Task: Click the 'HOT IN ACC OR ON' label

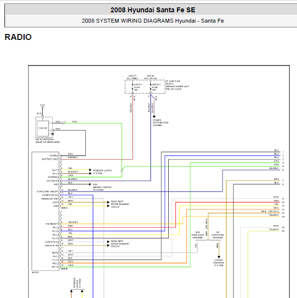Action: pyautogui.click(x=150, y=77)
